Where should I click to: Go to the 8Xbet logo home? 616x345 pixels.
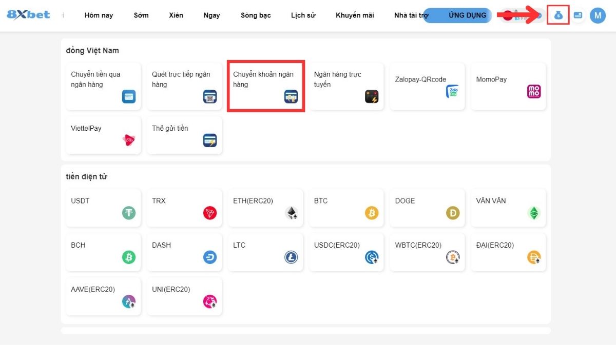(28, 15)
